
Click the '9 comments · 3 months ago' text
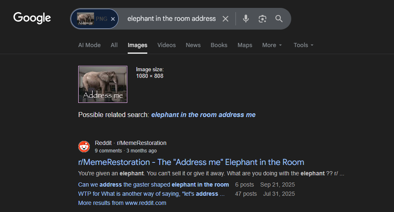point(126,151)
